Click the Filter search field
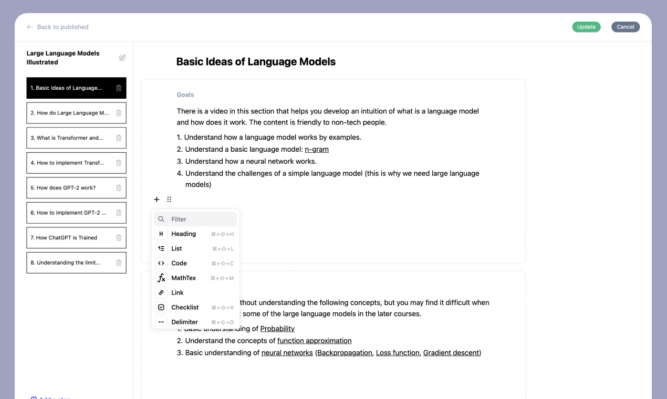 pos(195,219)
